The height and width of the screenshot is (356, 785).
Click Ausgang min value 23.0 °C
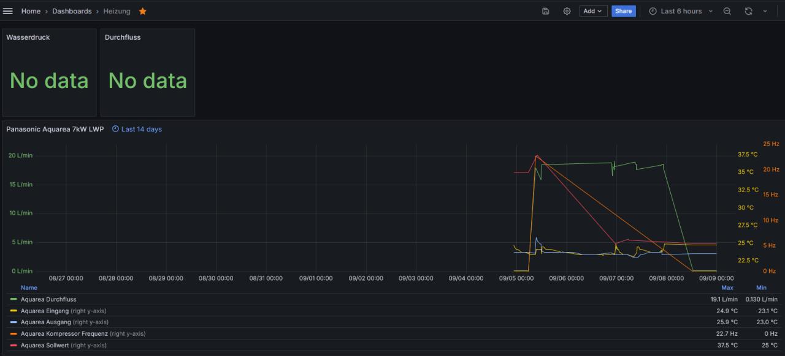(x=767, y=322)
